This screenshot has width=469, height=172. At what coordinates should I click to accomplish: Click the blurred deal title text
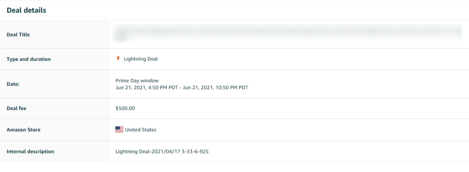point(287,33)
